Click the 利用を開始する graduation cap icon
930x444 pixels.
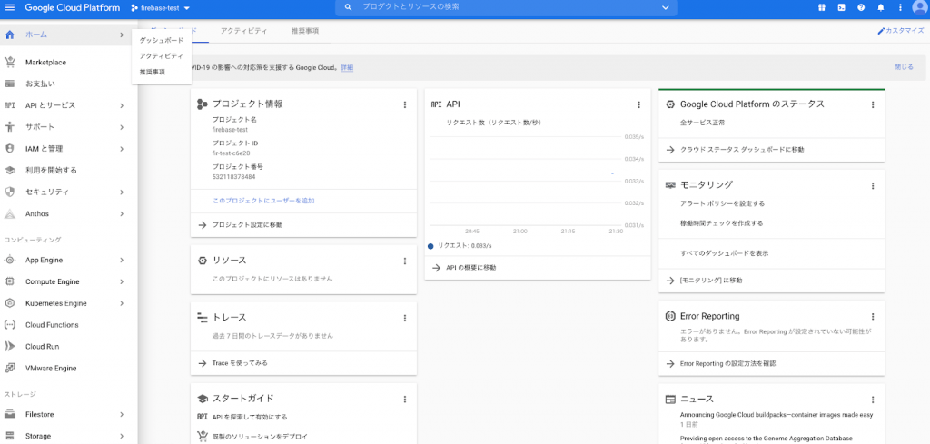coord(9,170)
